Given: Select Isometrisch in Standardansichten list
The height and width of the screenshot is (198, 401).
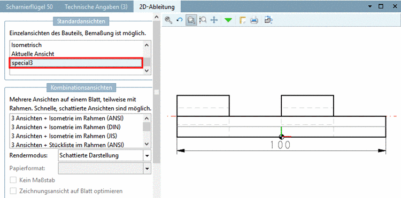Looking at the screenshot, I should point(76,45).
